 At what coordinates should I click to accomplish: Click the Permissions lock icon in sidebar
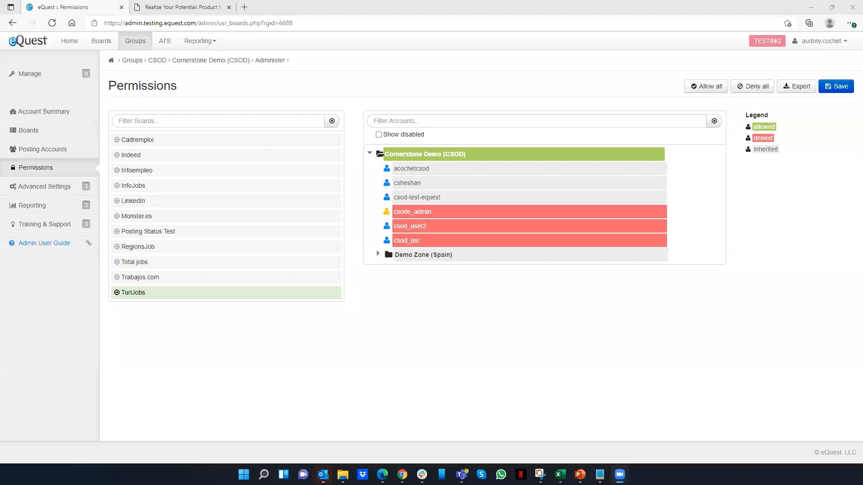[x=13, y=167]
